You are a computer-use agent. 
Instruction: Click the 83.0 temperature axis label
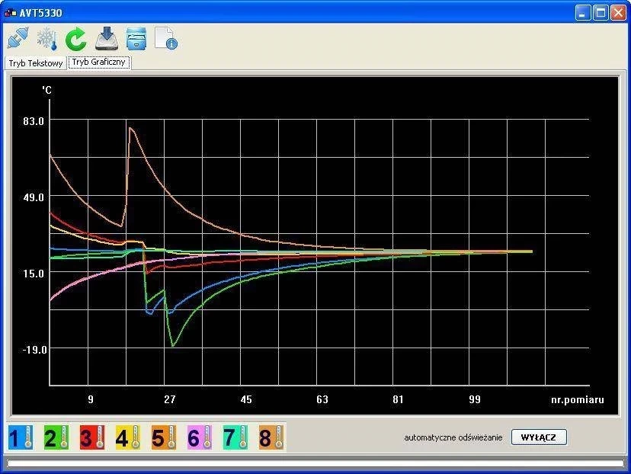[x=35, y=120]
